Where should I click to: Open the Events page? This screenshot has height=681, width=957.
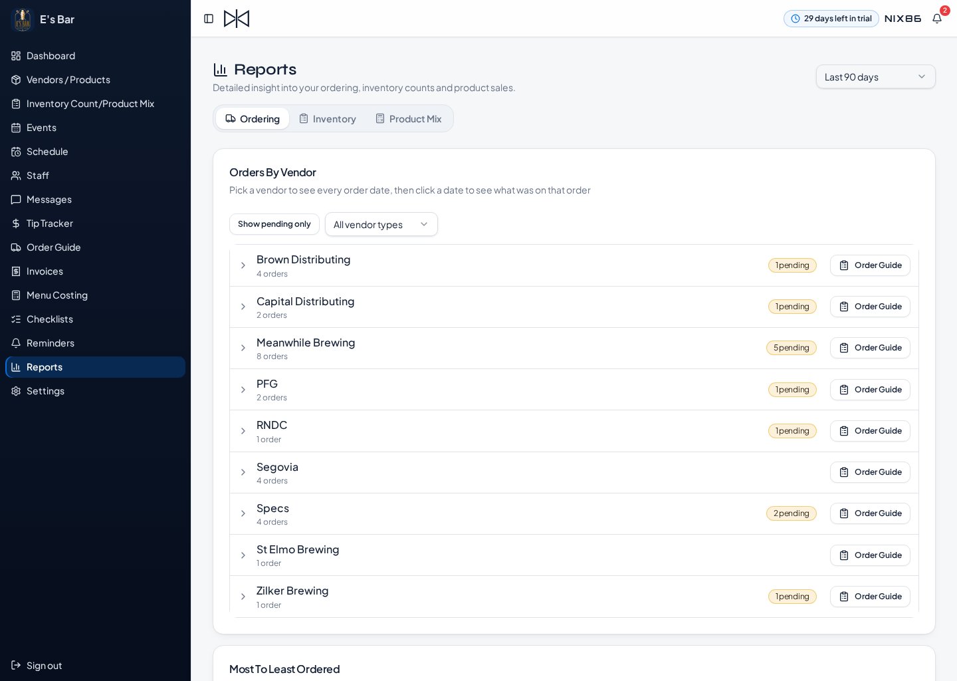point(95,128)
